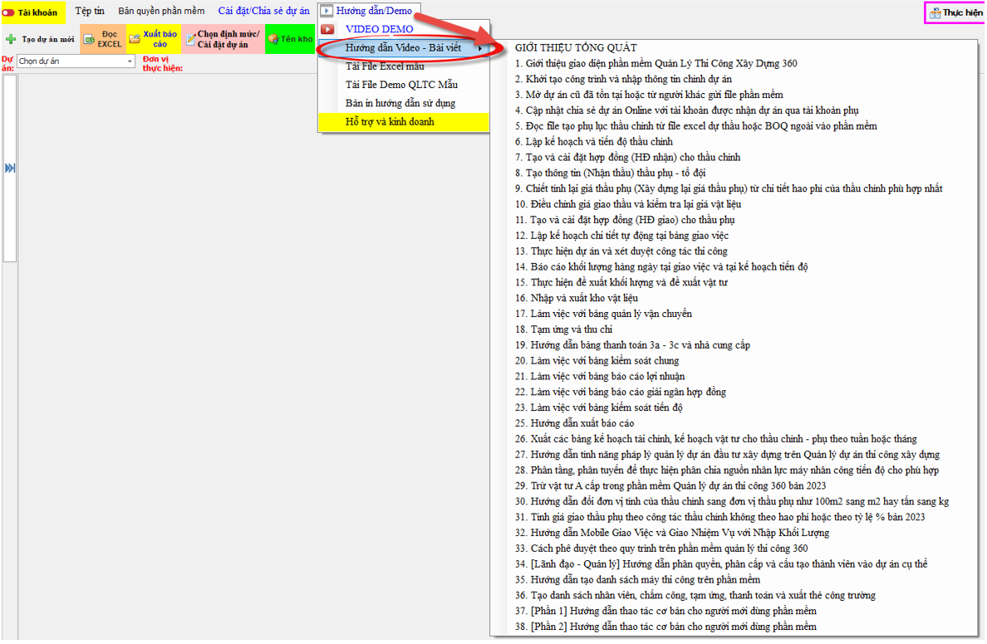The width and height of the screenshot is (987, 644).
Task: Click the Thực hiện button
Action: pyautogui.click(x=955, y=12)
